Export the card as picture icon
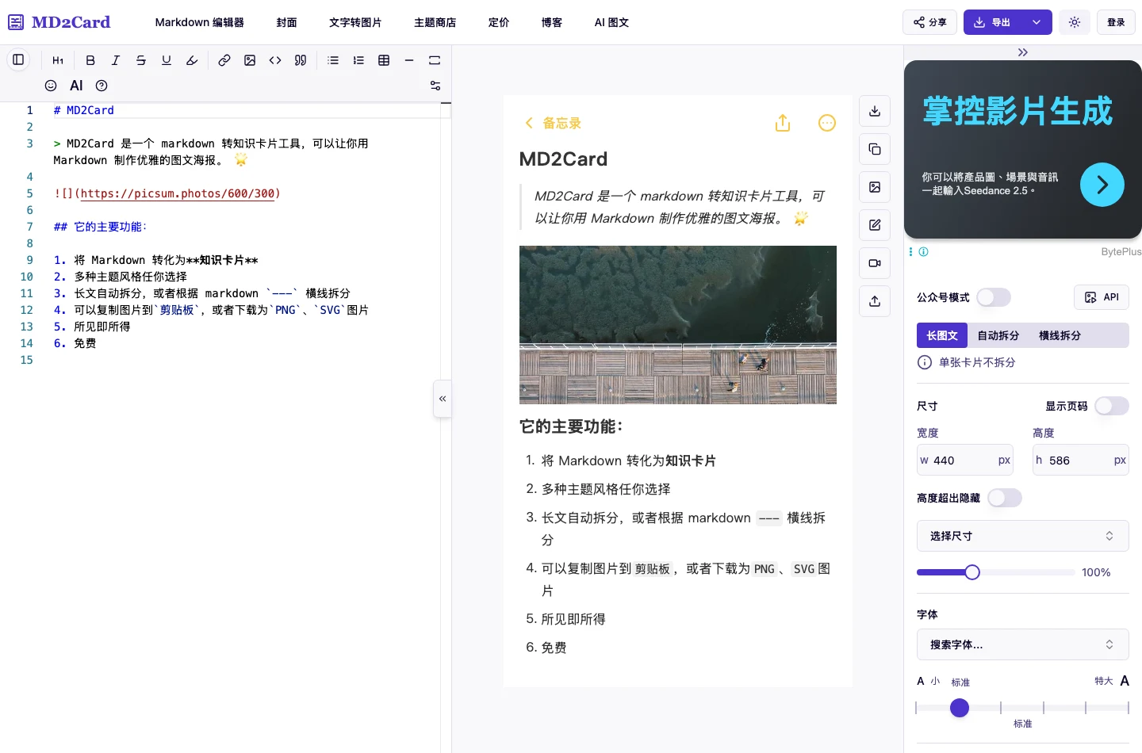This screenshot has width=1142, height=753. pos(875,187)
